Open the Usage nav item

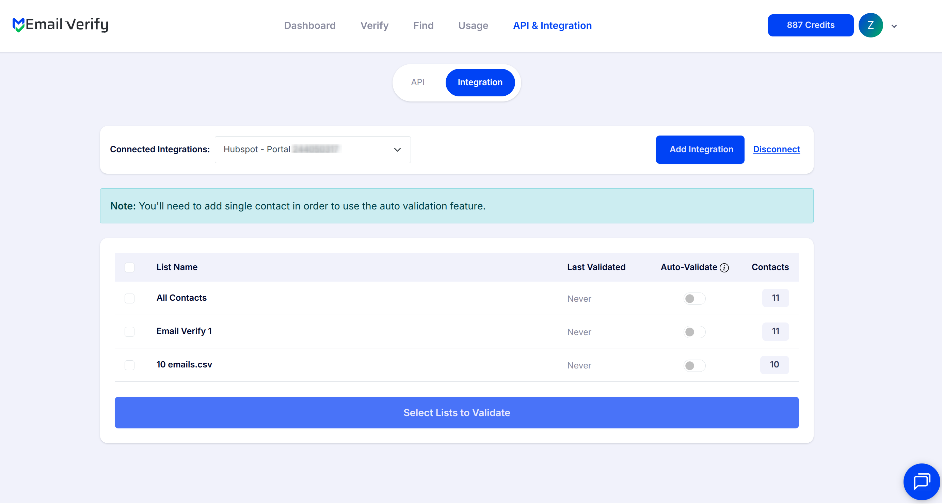[473, 25]
